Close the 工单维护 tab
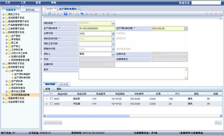 (55, 9)
